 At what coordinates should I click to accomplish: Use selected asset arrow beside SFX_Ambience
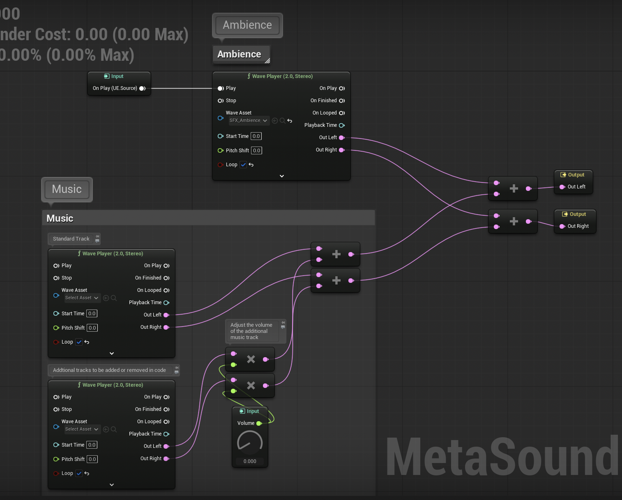(x=275, y=121)
